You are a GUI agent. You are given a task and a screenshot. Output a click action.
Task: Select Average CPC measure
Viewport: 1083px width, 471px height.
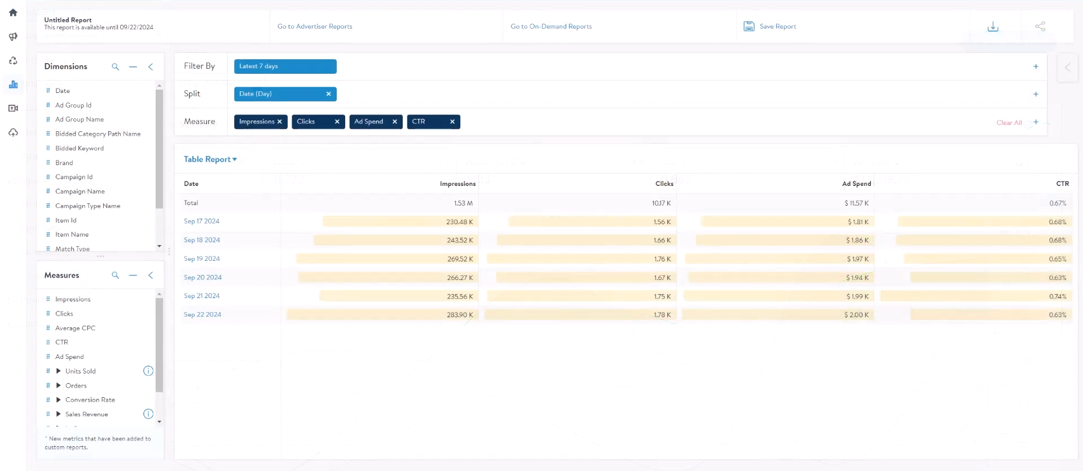75,328
